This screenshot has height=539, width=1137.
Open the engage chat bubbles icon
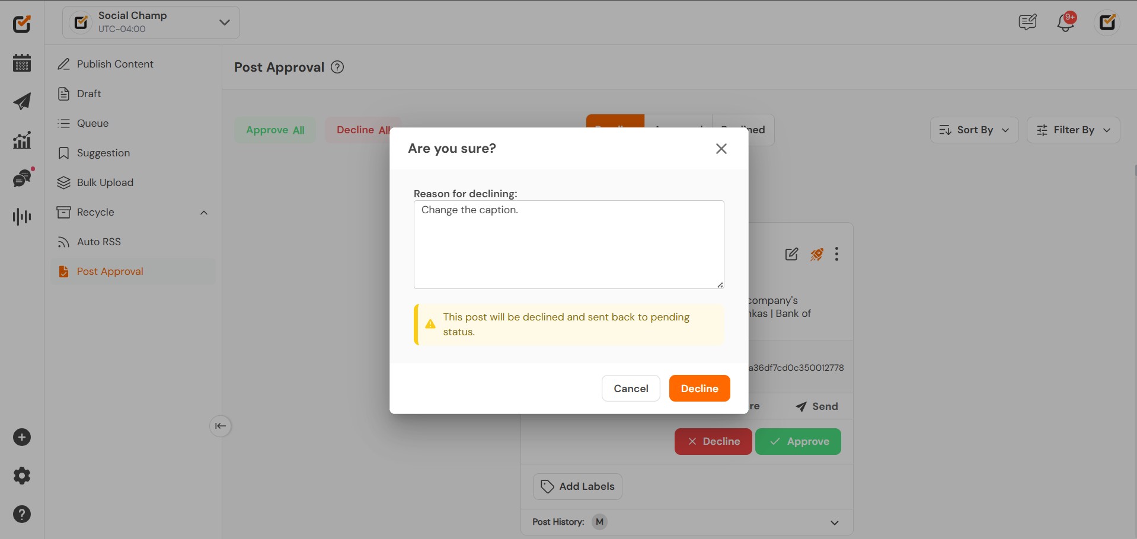pyautogui.click(x=23, y=178)
